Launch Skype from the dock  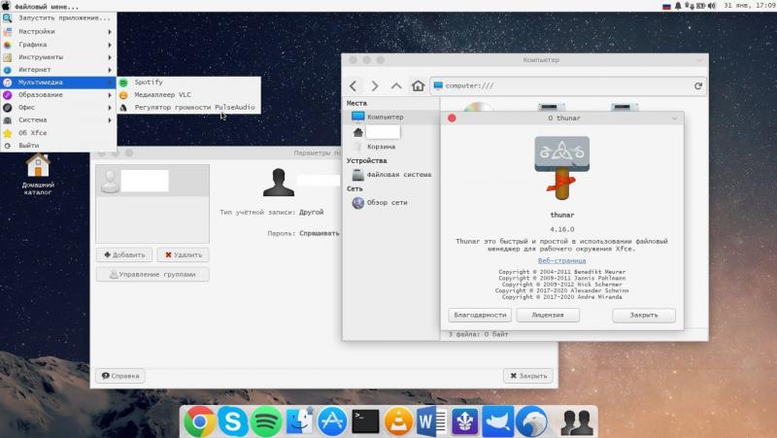(232, 421)
